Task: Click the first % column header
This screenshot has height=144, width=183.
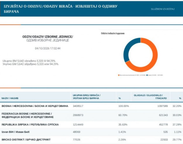Action: (120, 98)
